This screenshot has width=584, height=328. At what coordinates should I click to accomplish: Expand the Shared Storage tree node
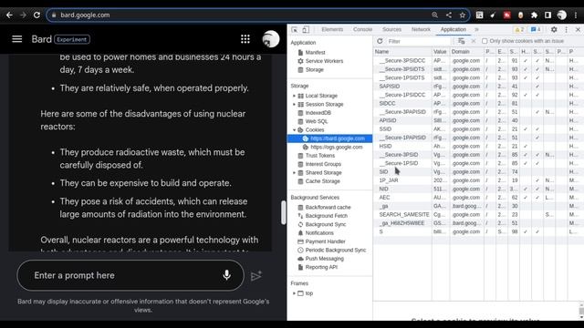click(x=294, y=172)
